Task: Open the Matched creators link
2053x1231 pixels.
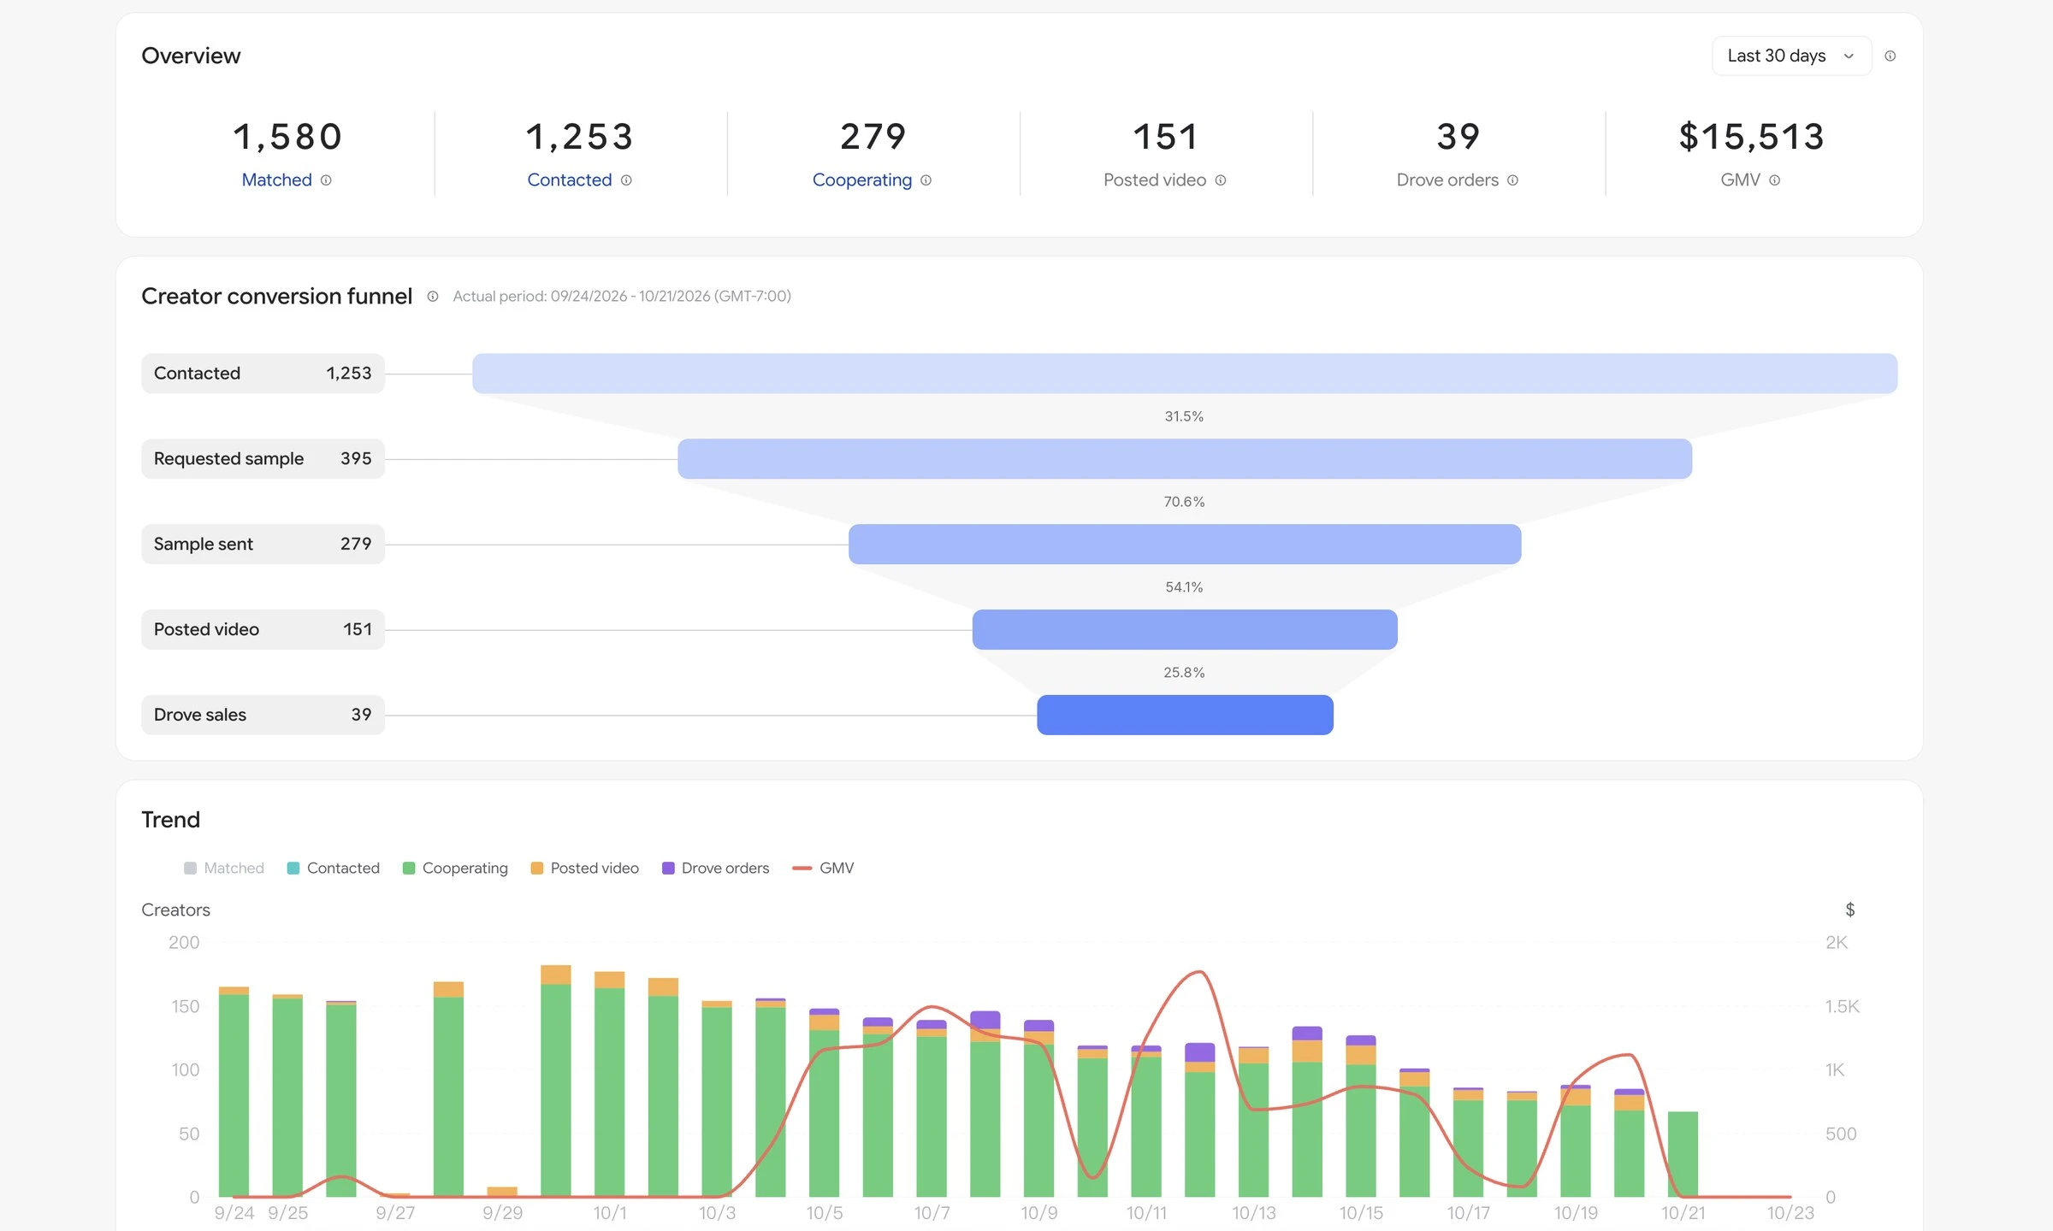Action: tap(276, 180)
